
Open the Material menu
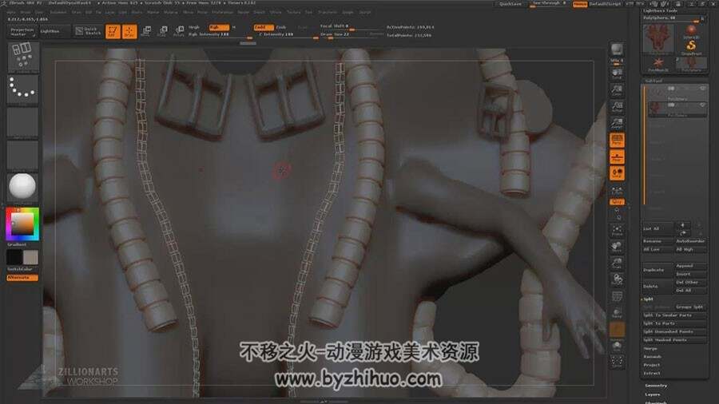(170, 12)
